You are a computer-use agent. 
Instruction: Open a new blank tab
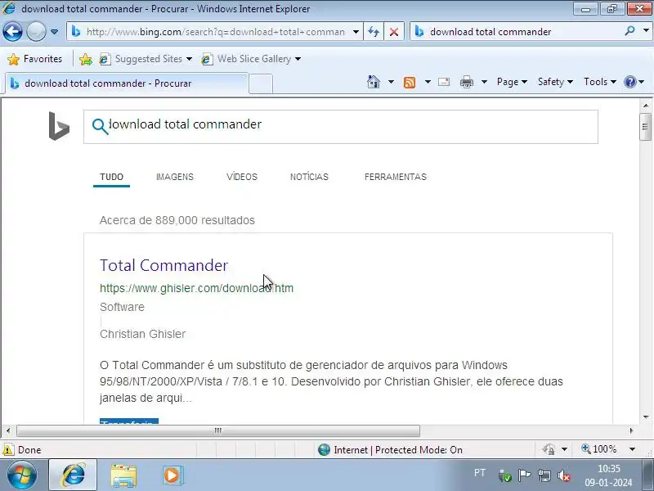261,83
